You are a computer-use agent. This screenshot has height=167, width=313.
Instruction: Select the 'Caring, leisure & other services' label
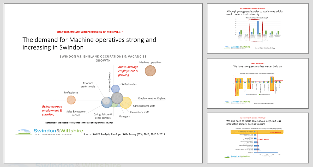point(103,116)
